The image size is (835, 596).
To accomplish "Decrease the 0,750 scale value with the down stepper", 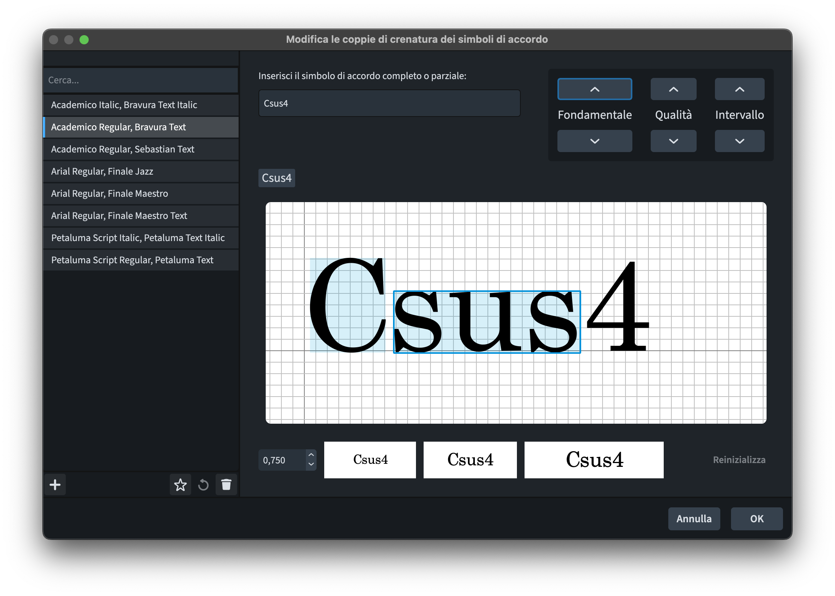I will coord(311,465).
